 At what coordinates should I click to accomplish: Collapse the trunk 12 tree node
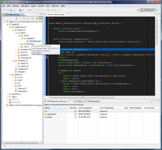tap(7, 25)
